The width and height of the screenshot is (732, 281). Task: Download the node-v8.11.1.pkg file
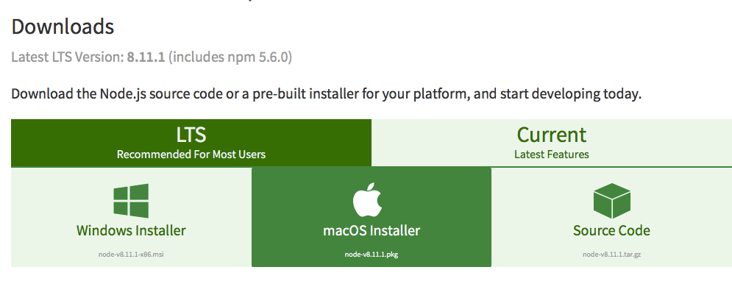(372, 255)
